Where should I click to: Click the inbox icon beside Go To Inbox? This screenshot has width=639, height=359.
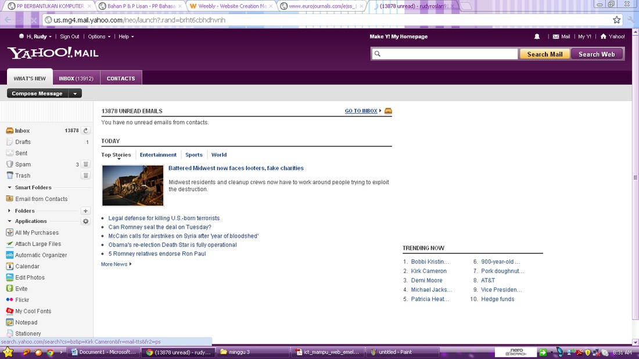[x=388, y=111]
